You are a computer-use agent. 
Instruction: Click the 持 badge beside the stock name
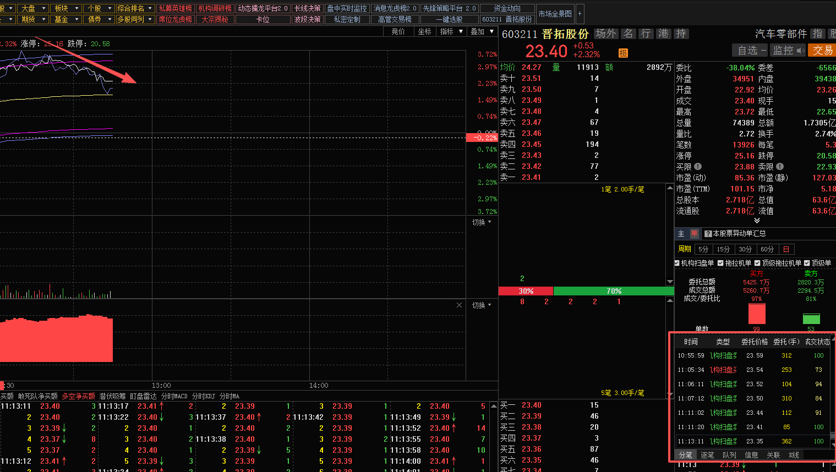point(681,34)
